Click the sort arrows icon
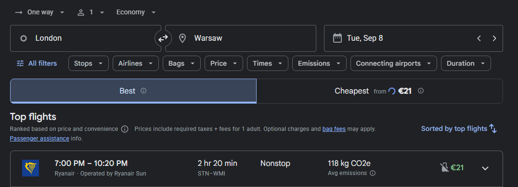 pyautogui.click(x=493, y=129)
